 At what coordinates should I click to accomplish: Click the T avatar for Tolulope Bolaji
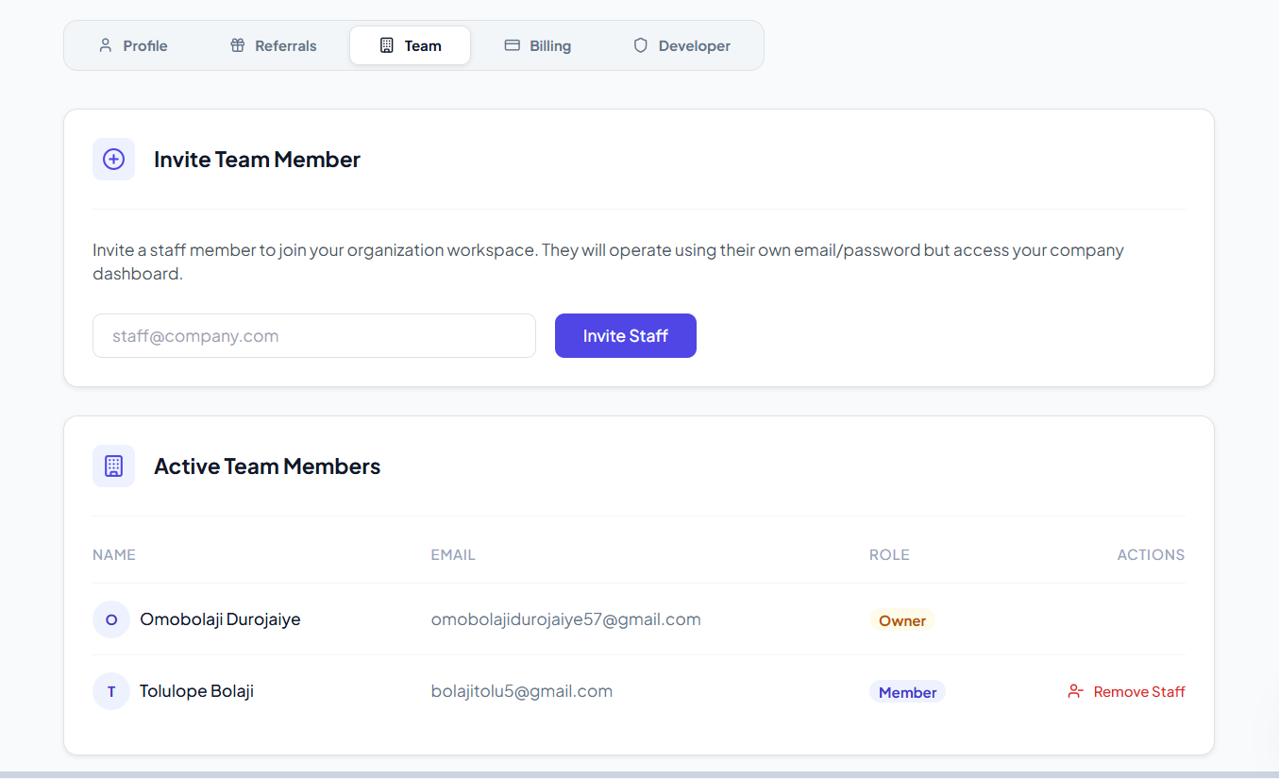click(111, 691)
